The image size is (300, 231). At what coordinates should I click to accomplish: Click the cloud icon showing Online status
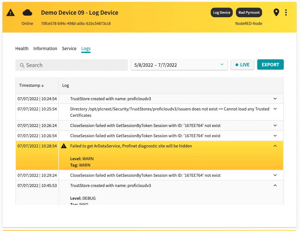[27, 12]
